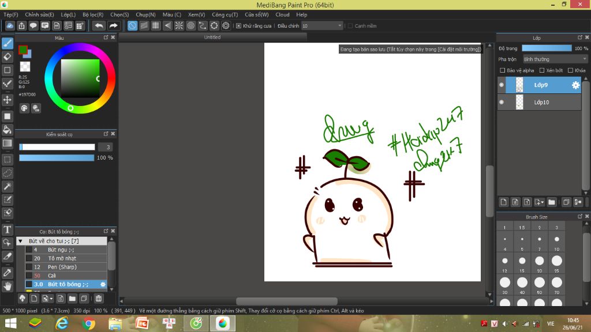Duplicate the current layer
591x332 pixels.
pos(566,202)
